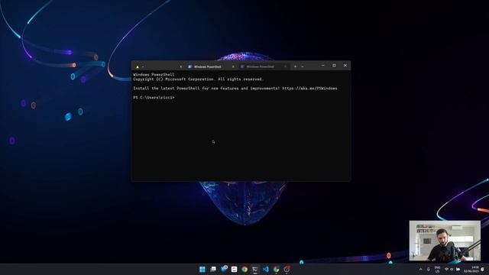Open the Wi-Fi network tray icon
The image size is (489, 275).
point(446,270)
